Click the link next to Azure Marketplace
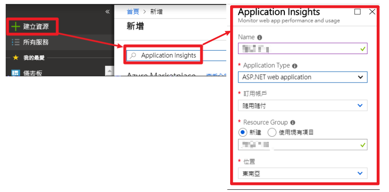 pos(217,75)
